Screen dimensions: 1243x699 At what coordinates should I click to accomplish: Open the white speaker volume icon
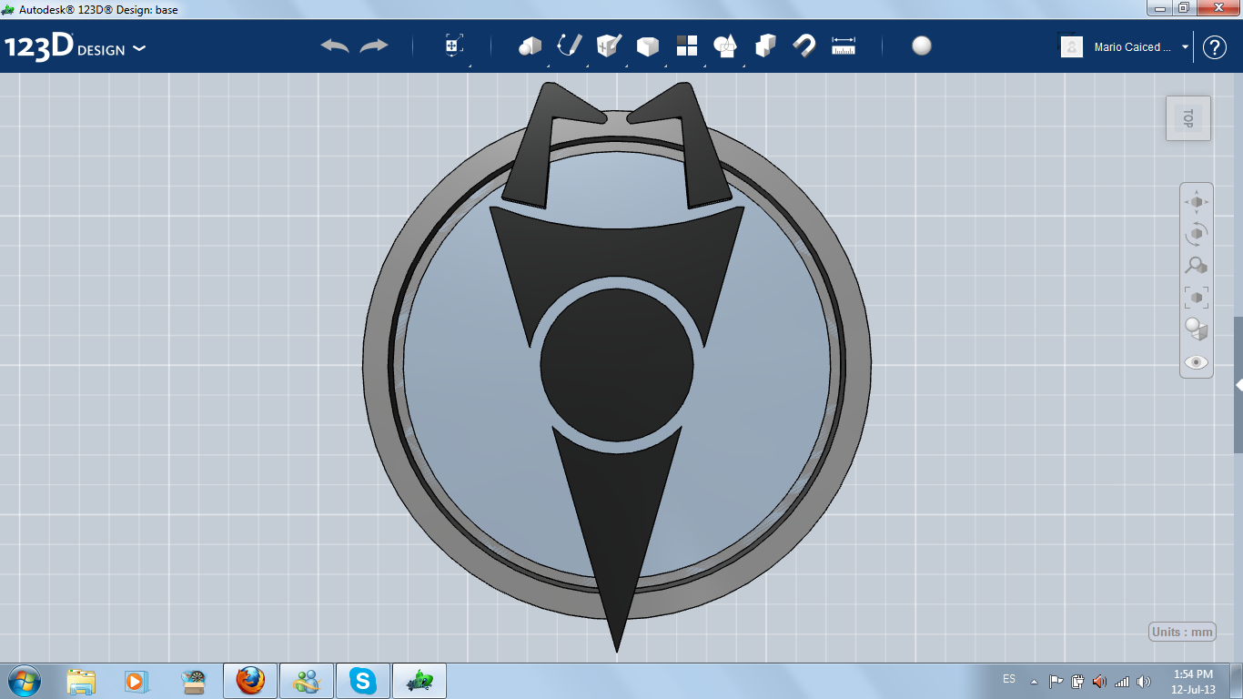click(1144, 681)
